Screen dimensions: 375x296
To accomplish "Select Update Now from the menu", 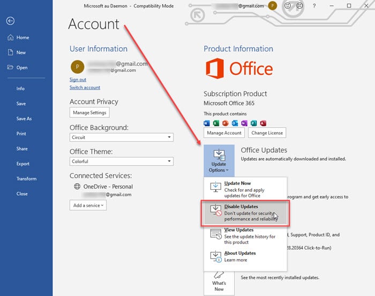I will [245, 189].
